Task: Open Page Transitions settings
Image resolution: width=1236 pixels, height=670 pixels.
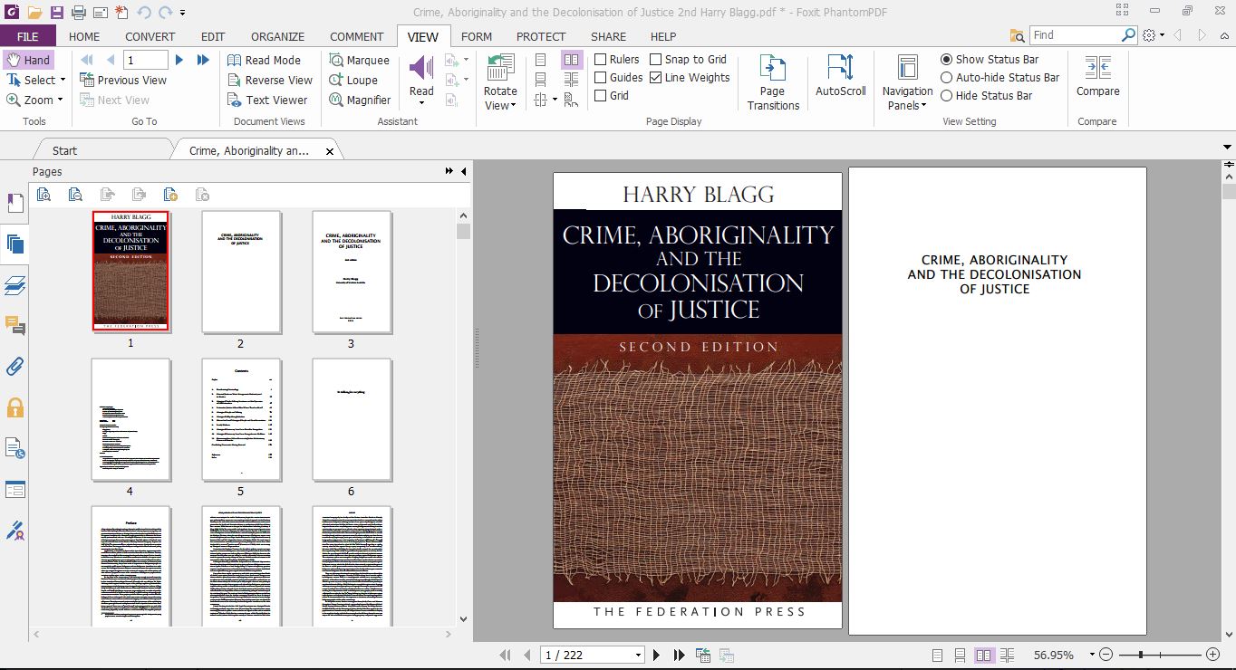Action: pyautogui.click(x=773, y=82)
